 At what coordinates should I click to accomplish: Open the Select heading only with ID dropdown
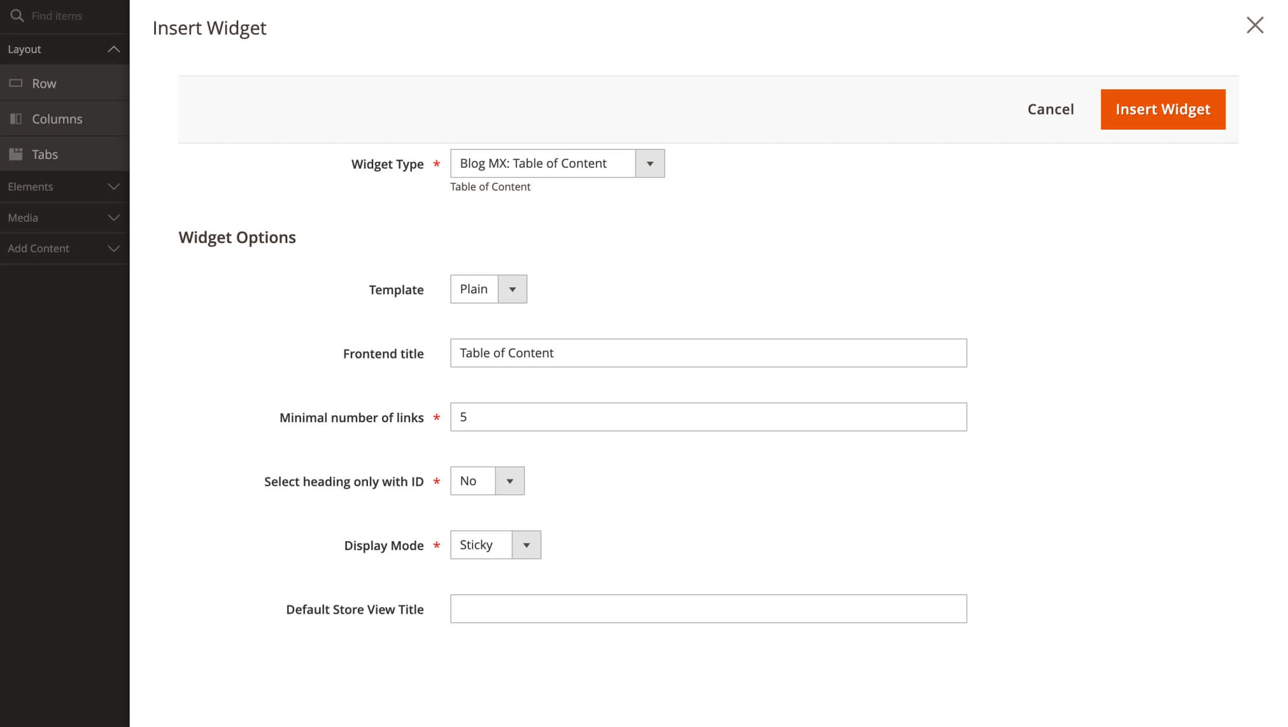pos(510,481)
